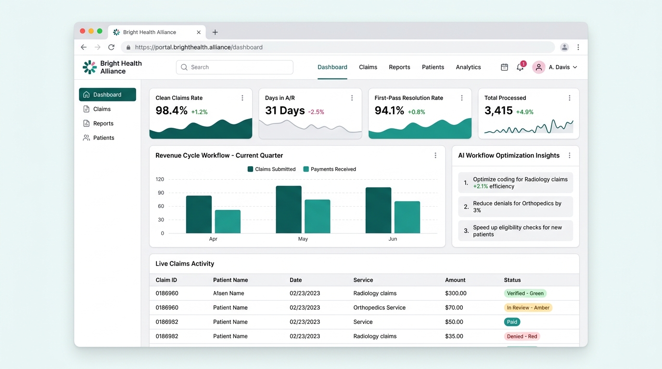Viewport: 662px width, 369px height.
Task: Sort table by Patient Name header
Action: click(230, 280)
